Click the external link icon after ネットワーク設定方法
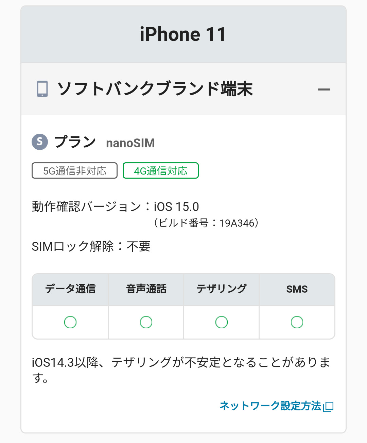This screenshot has width=367, height=443. pyautogui.click(x=329, y=406)
